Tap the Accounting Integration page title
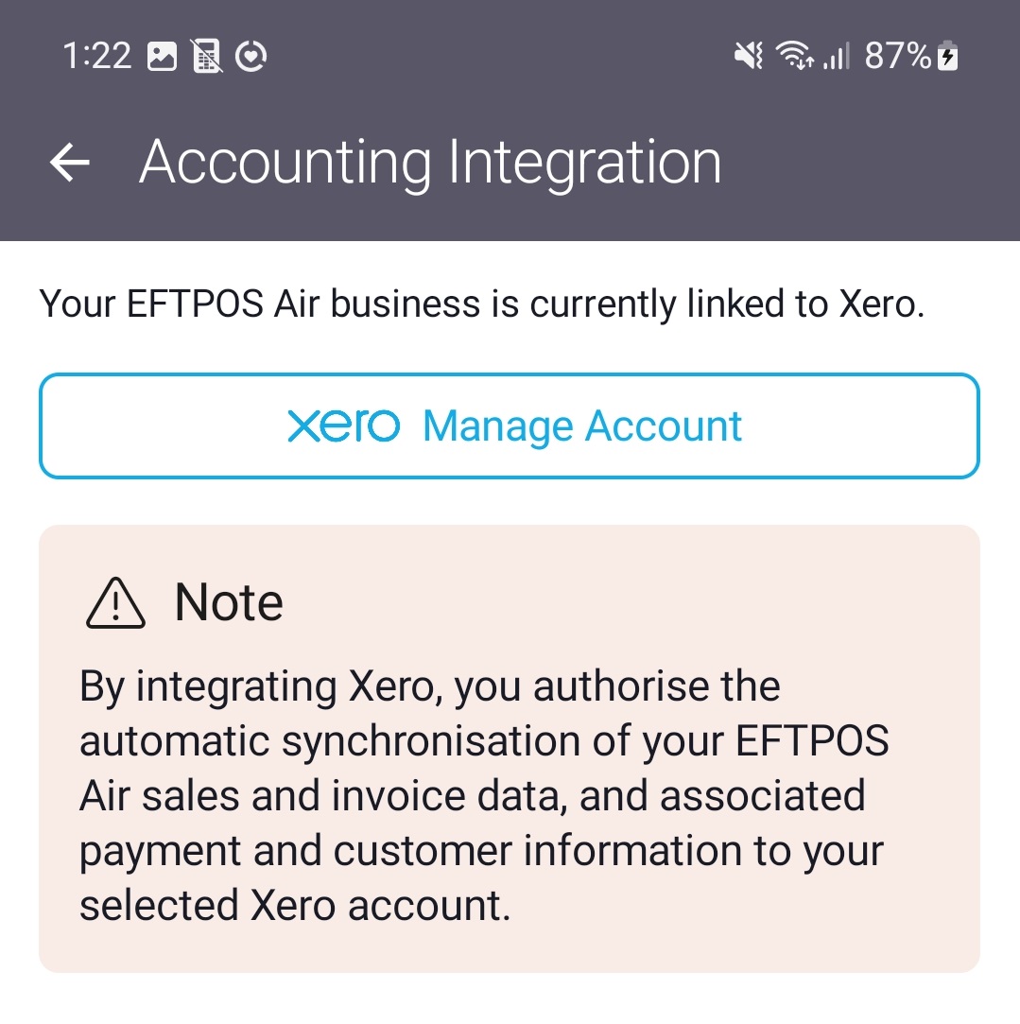 (430, 163)
